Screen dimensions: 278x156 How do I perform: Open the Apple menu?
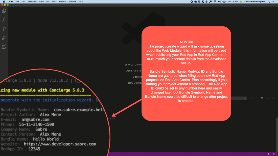(4, 2)
